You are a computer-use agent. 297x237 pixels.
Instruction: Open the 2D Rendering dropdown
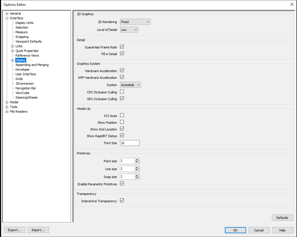click(x=135, y=22)
